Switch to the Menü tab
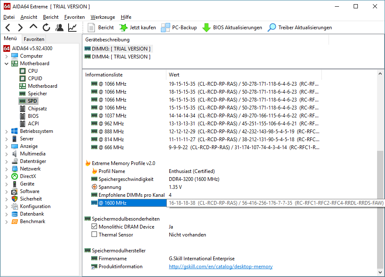Screen dimensions: 385x277 [x=10, y=38]
